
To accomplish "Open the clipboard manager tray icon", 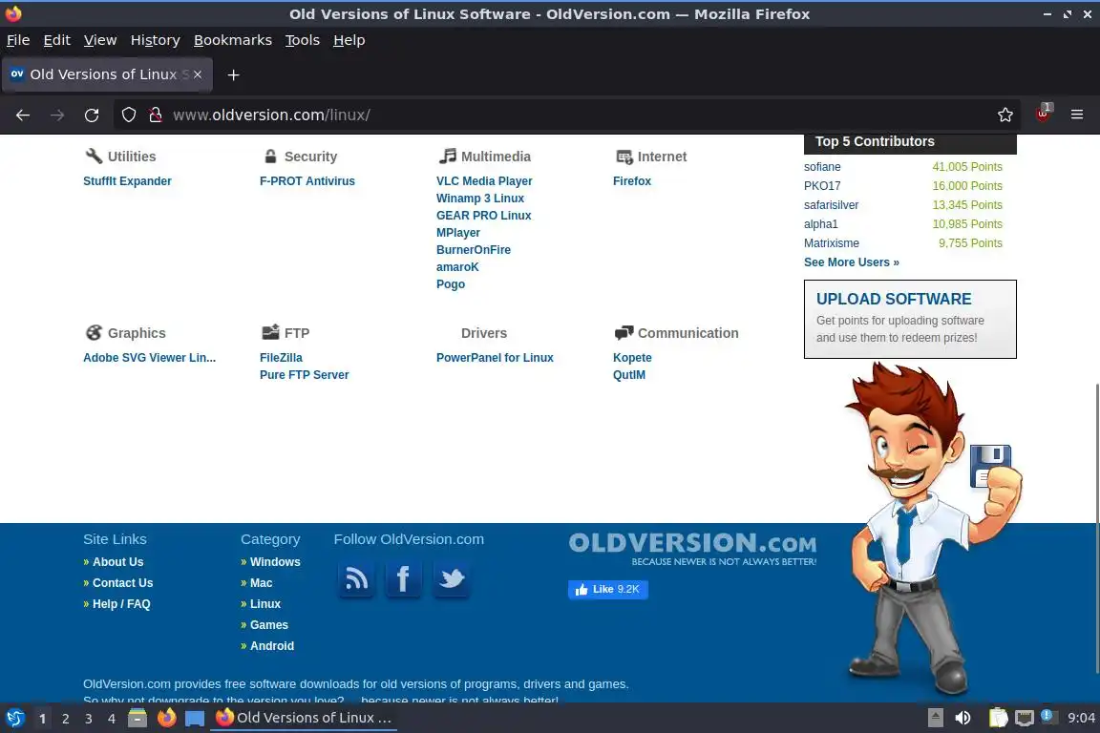I will (998, 718).
